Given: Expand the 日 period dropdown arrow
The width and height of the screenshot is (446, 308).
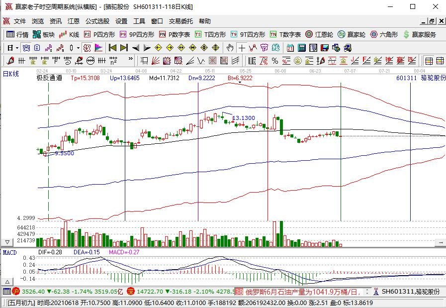Looking at the screenshot, I should tap(17, 48).
